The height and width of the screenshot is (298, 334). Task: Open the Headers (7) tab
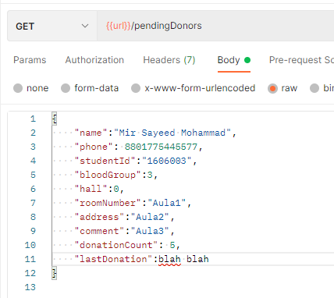[169, 60]
